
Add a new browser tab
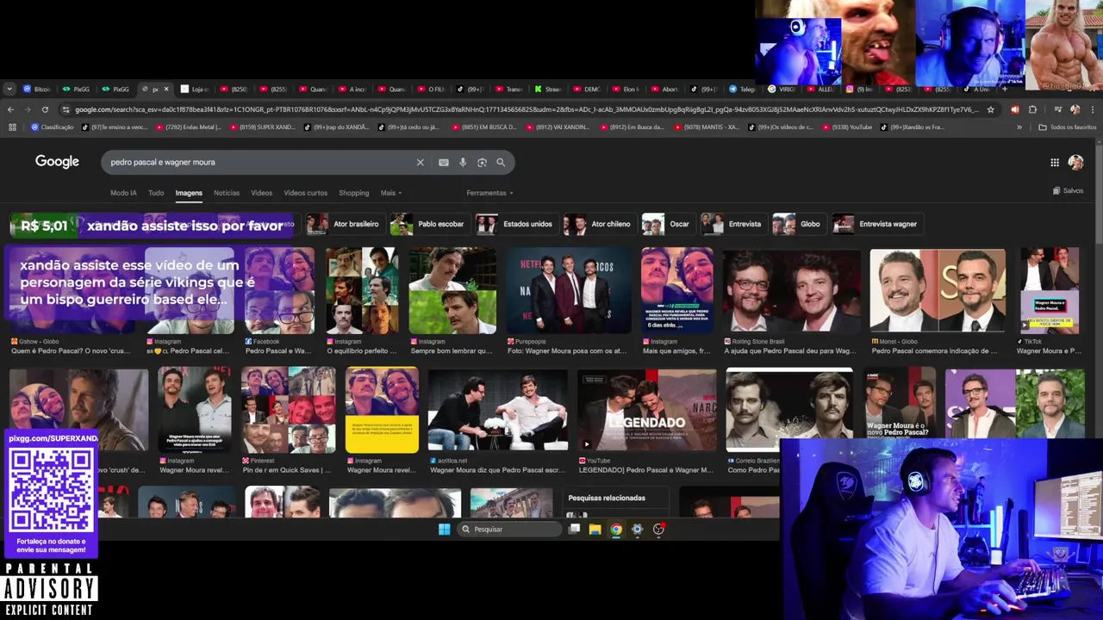pos(1005,89)
